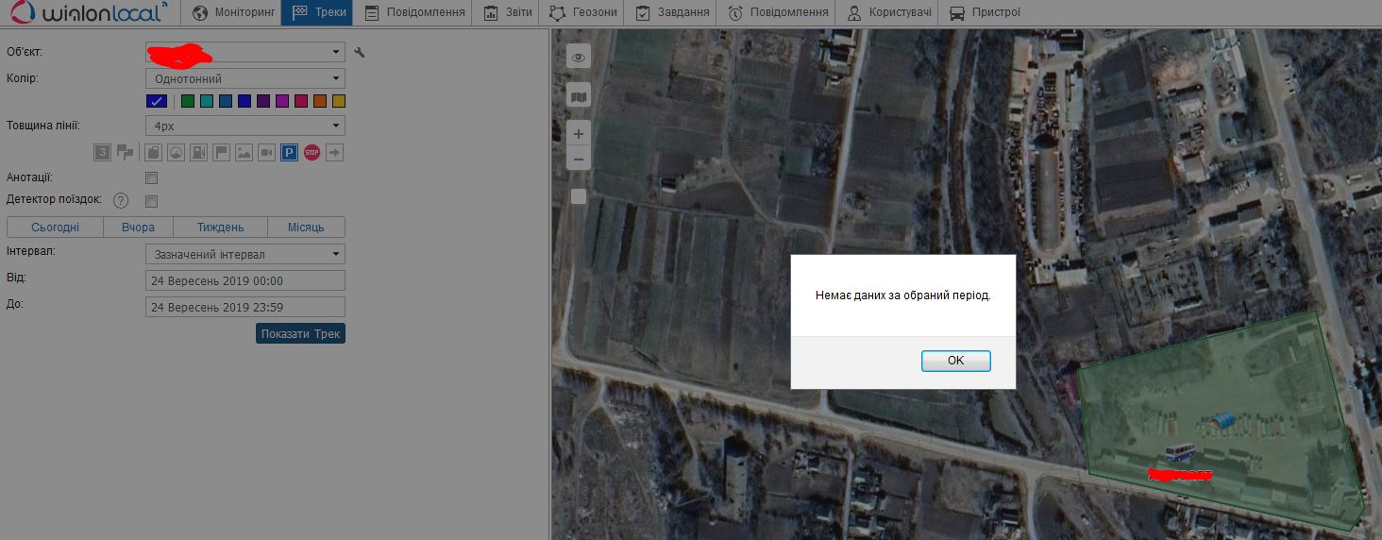Toggle the speedometer markers icon
Viewport: 1382px width, 540px height.
(x=176, y=153)
